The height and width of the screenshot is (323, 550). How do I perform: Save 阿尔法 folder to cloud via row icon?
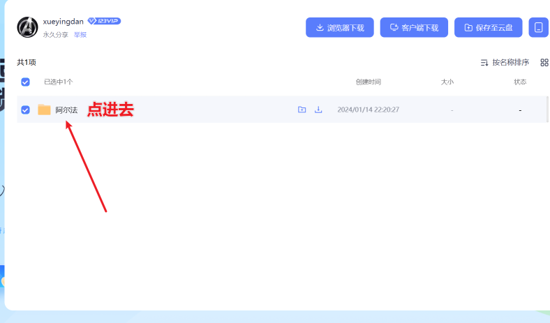coord(302,110)
